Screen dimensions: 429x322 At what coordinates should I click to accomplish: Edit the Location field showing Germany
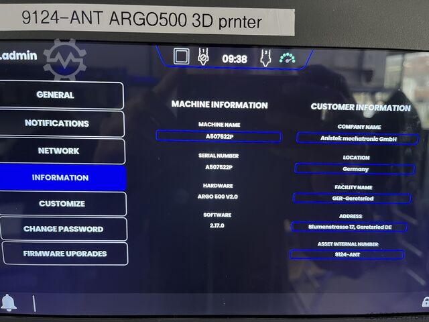(355, 169)
